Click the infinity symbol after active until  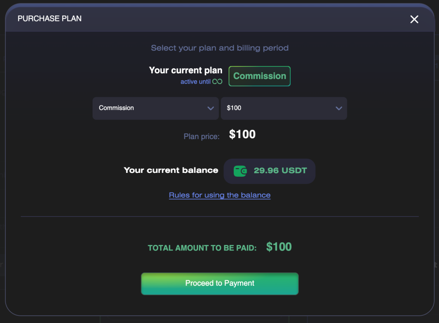click(217, 82)
